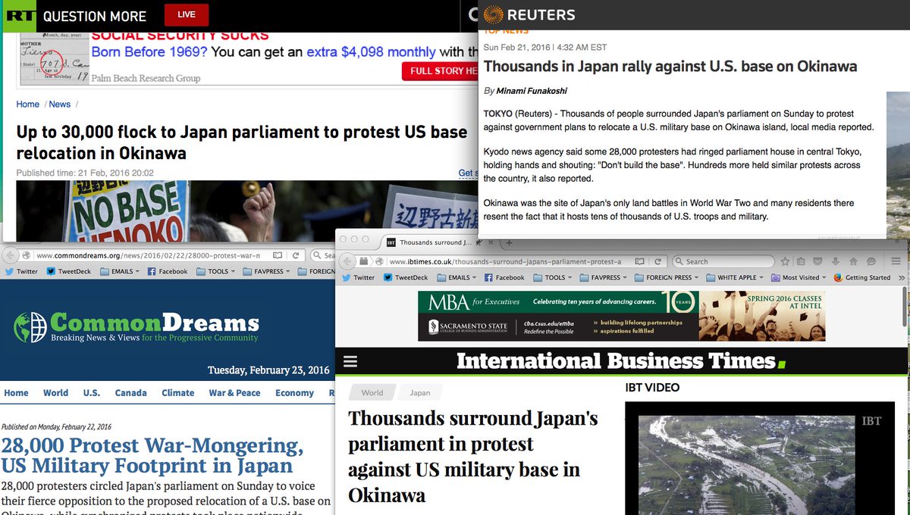
Task: Open the Economy section on CommonDreams
Action: [x=294, y=393]
